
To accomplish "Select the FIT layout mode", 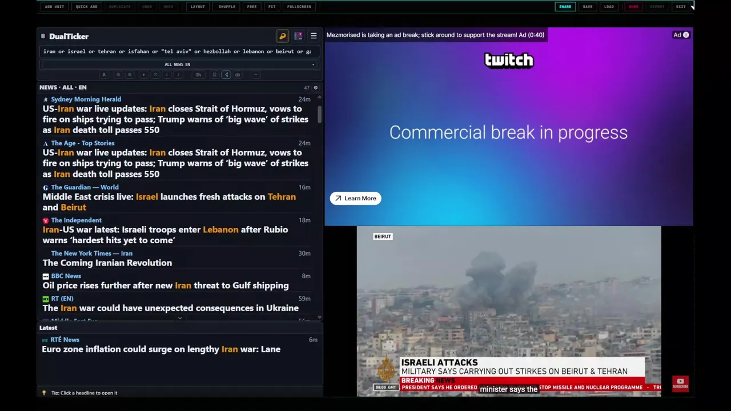I will coord(272,7).
